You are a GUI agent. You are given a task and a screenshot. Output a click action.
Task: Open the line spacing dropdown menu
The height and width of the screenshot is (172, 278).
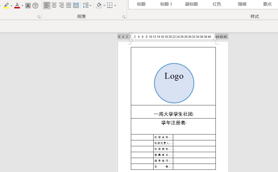click(x=90, y=5)
